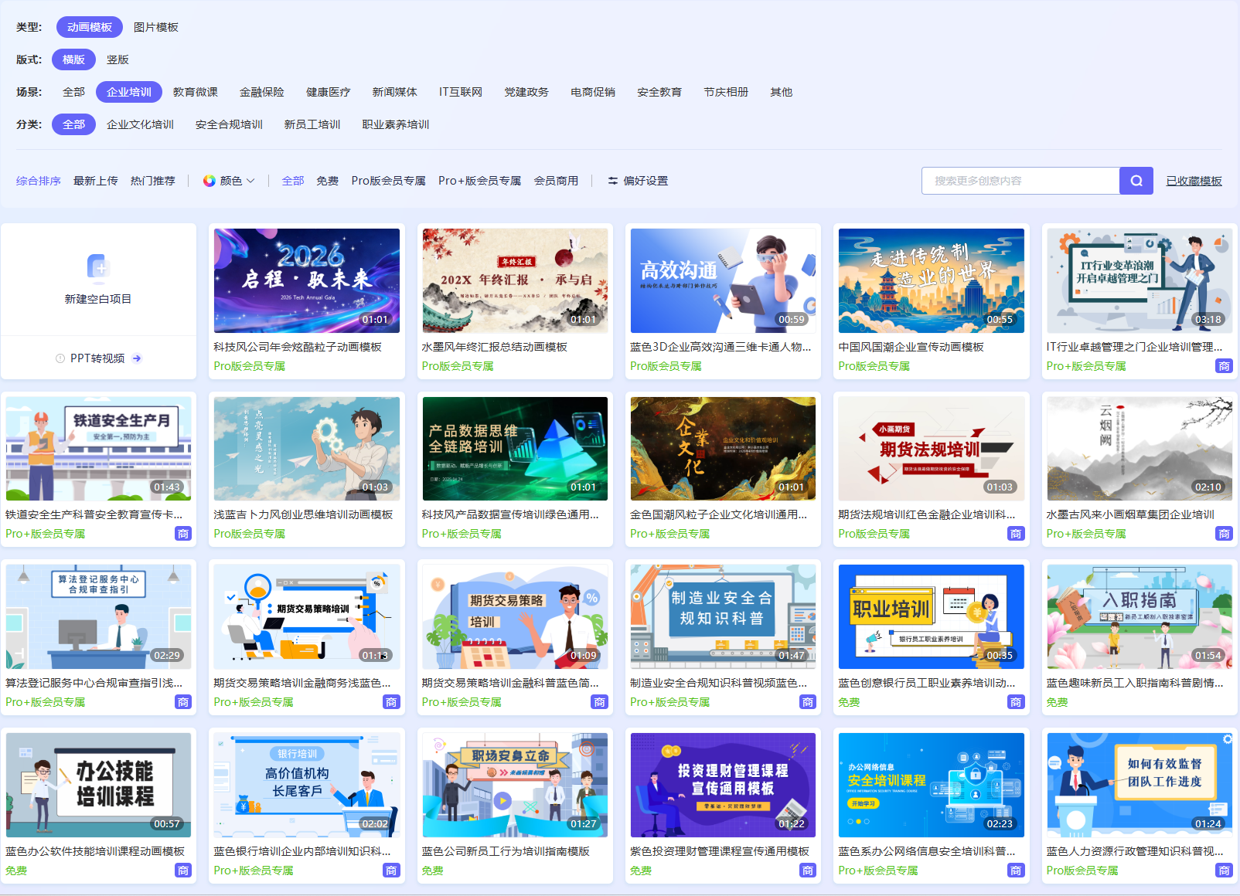Click the blue search magnifier button
Screen dimensions: 1240x896
tap(1136, 181)
